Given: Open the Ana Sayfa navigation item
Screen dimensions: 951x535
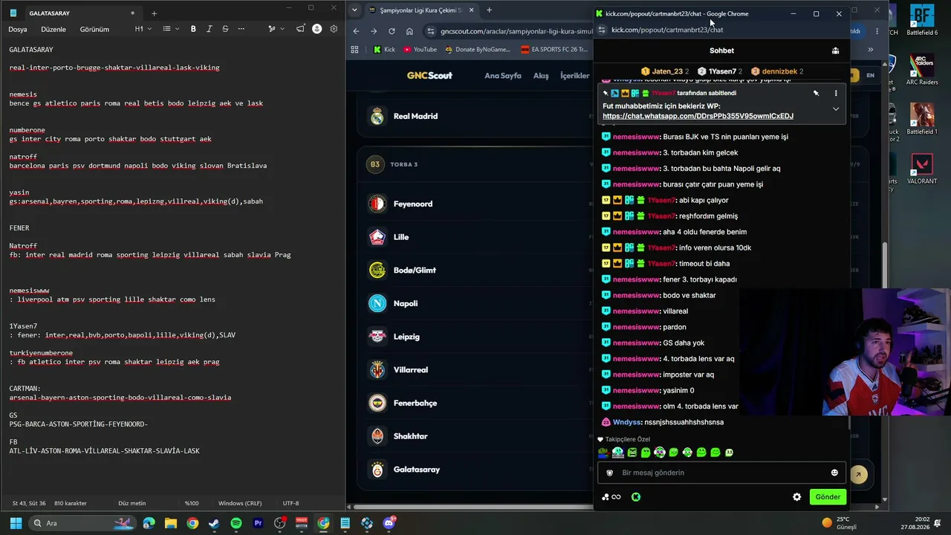Looking at the screenshot, I should coord(503,76).
